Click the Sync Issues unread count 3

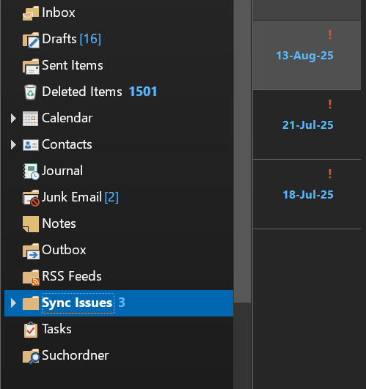click(x=122, y=303)
